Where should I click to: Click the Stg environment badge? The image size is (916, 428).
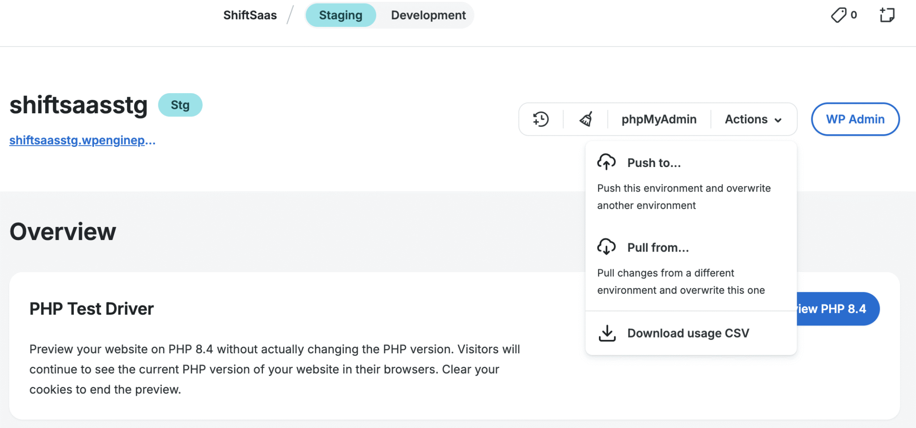(x=180, y=105)
